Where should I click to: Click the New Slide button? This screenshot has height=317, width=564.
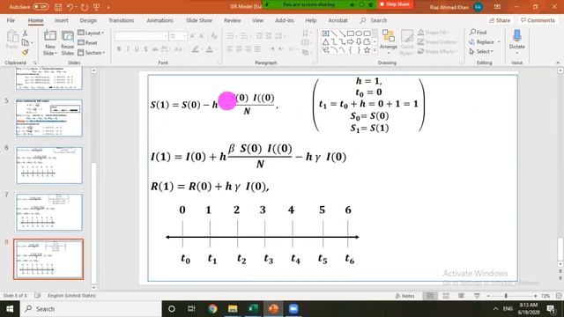pos(50,43)
